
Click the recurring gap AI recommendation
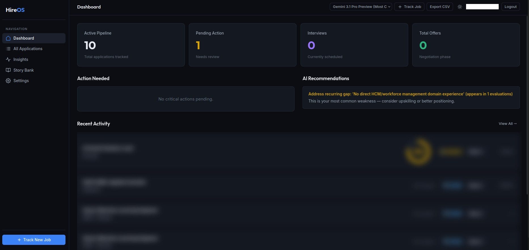[411, 97]
